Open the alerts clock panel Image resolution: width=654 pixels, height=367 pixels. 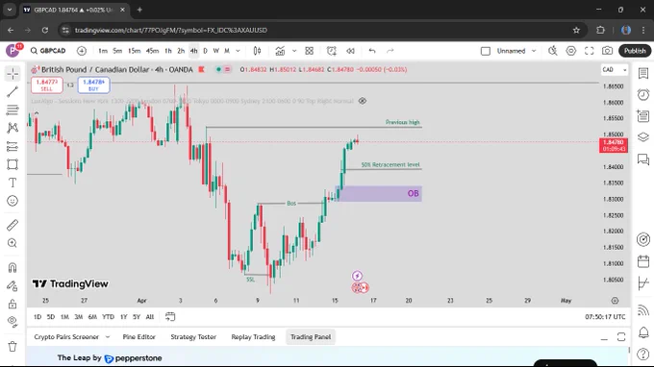point(643,94)
